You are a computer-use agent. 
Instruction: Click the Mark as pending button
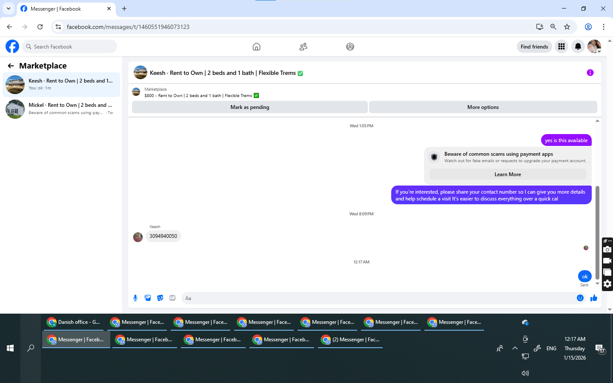(250, 107)
